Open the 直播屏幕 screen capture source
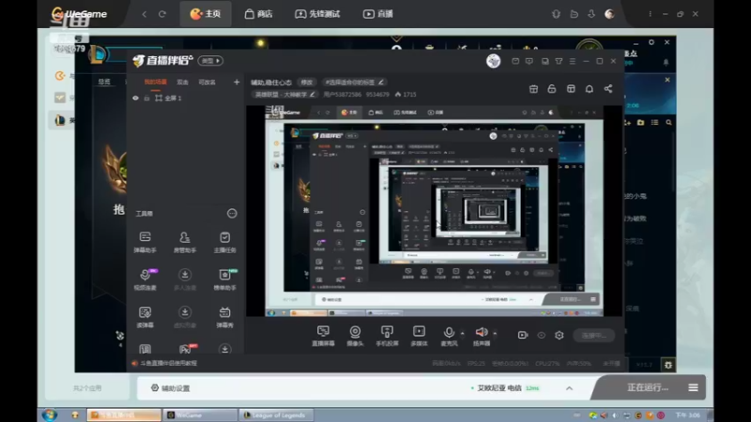The height and width of the screenshot is (422, 751). 323,336
